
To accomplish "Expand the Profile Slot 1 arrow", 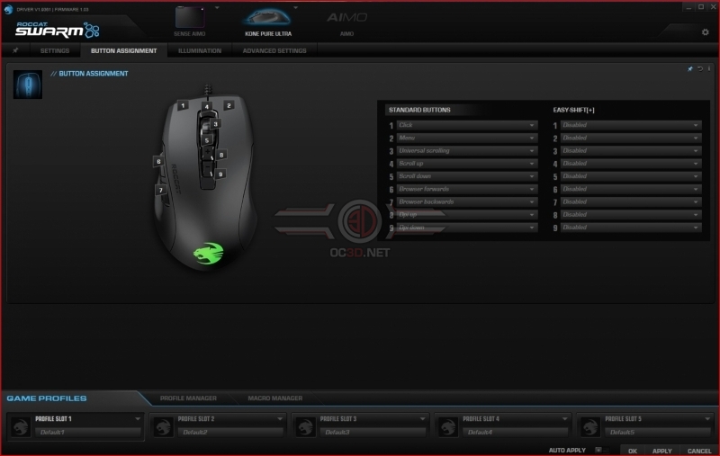I will coord(138,419).
